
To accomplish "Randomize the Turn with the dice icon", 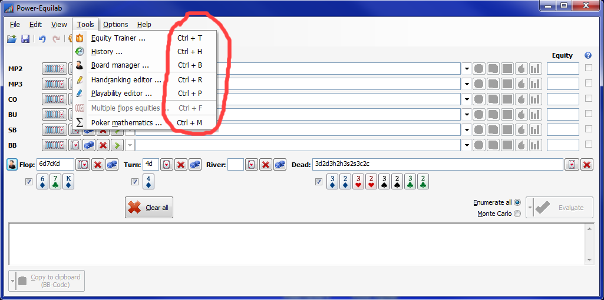I will [195, 165].
